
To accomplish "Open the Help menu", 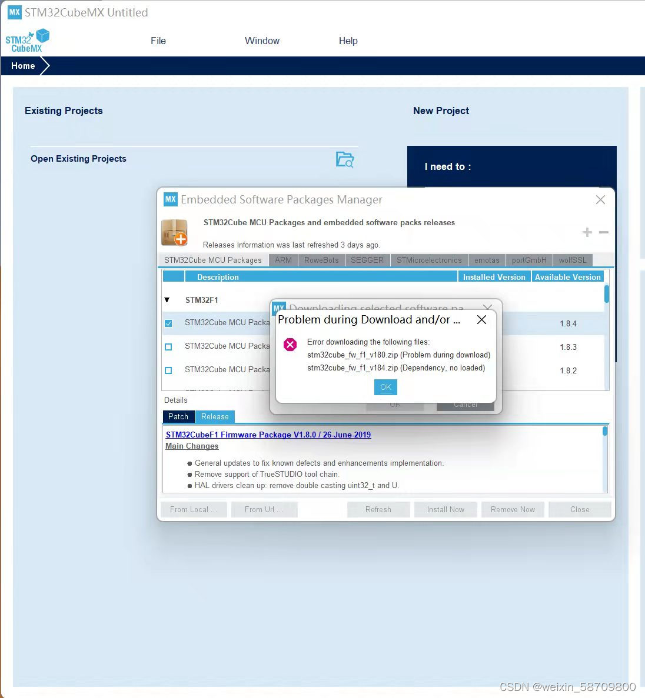I will pos(348,41).
